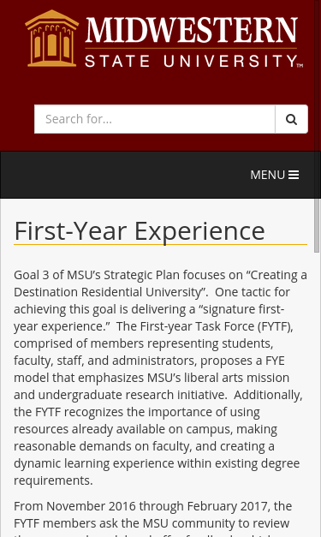
Task: Click the trademark symbol after UNIVERSITY
Action: (x=300, y=65)
